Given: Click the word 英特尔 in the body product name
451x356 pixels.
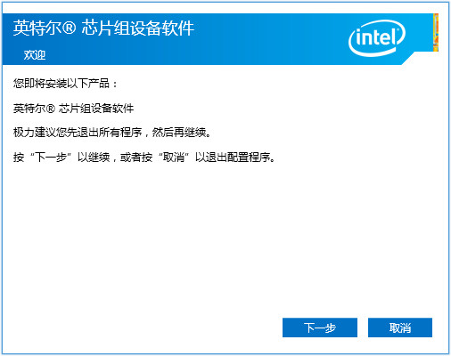Looking at the screenshot, I should pos(29,109).
